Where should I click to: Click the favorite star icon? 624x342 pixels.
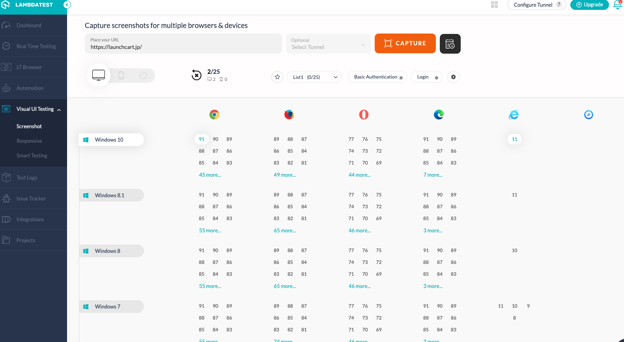(x=277, y=77)
